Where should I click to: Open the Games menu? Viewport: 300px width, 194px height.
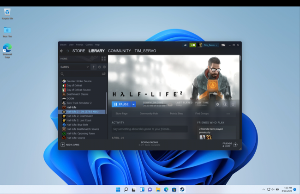tap(89, 45)
